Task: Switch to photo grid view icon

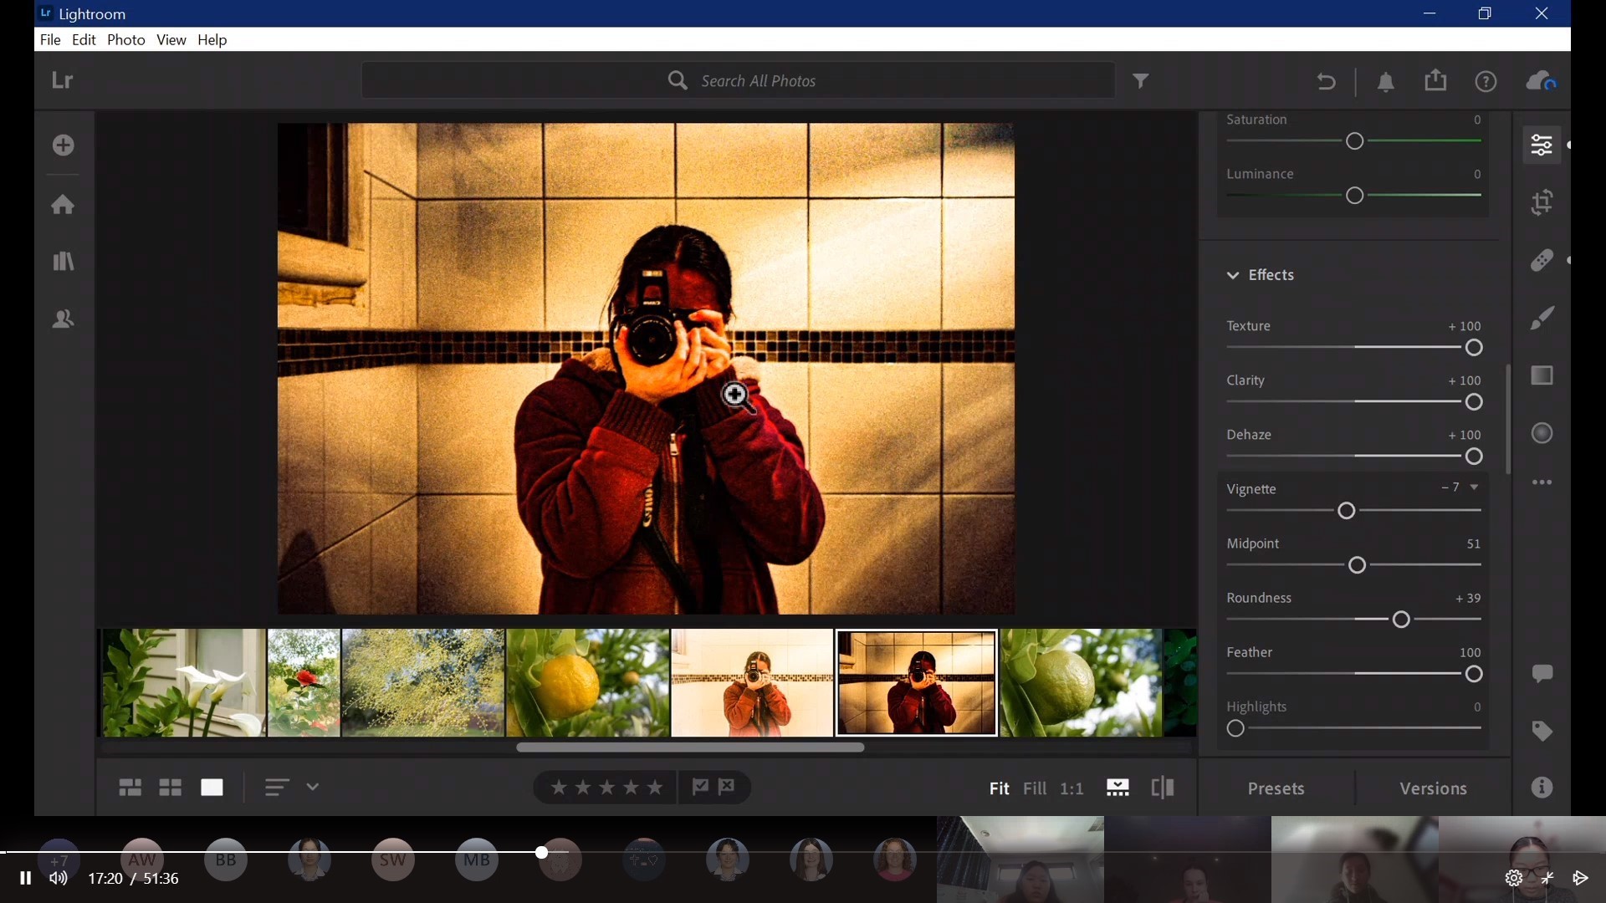Action: [130, 788]
